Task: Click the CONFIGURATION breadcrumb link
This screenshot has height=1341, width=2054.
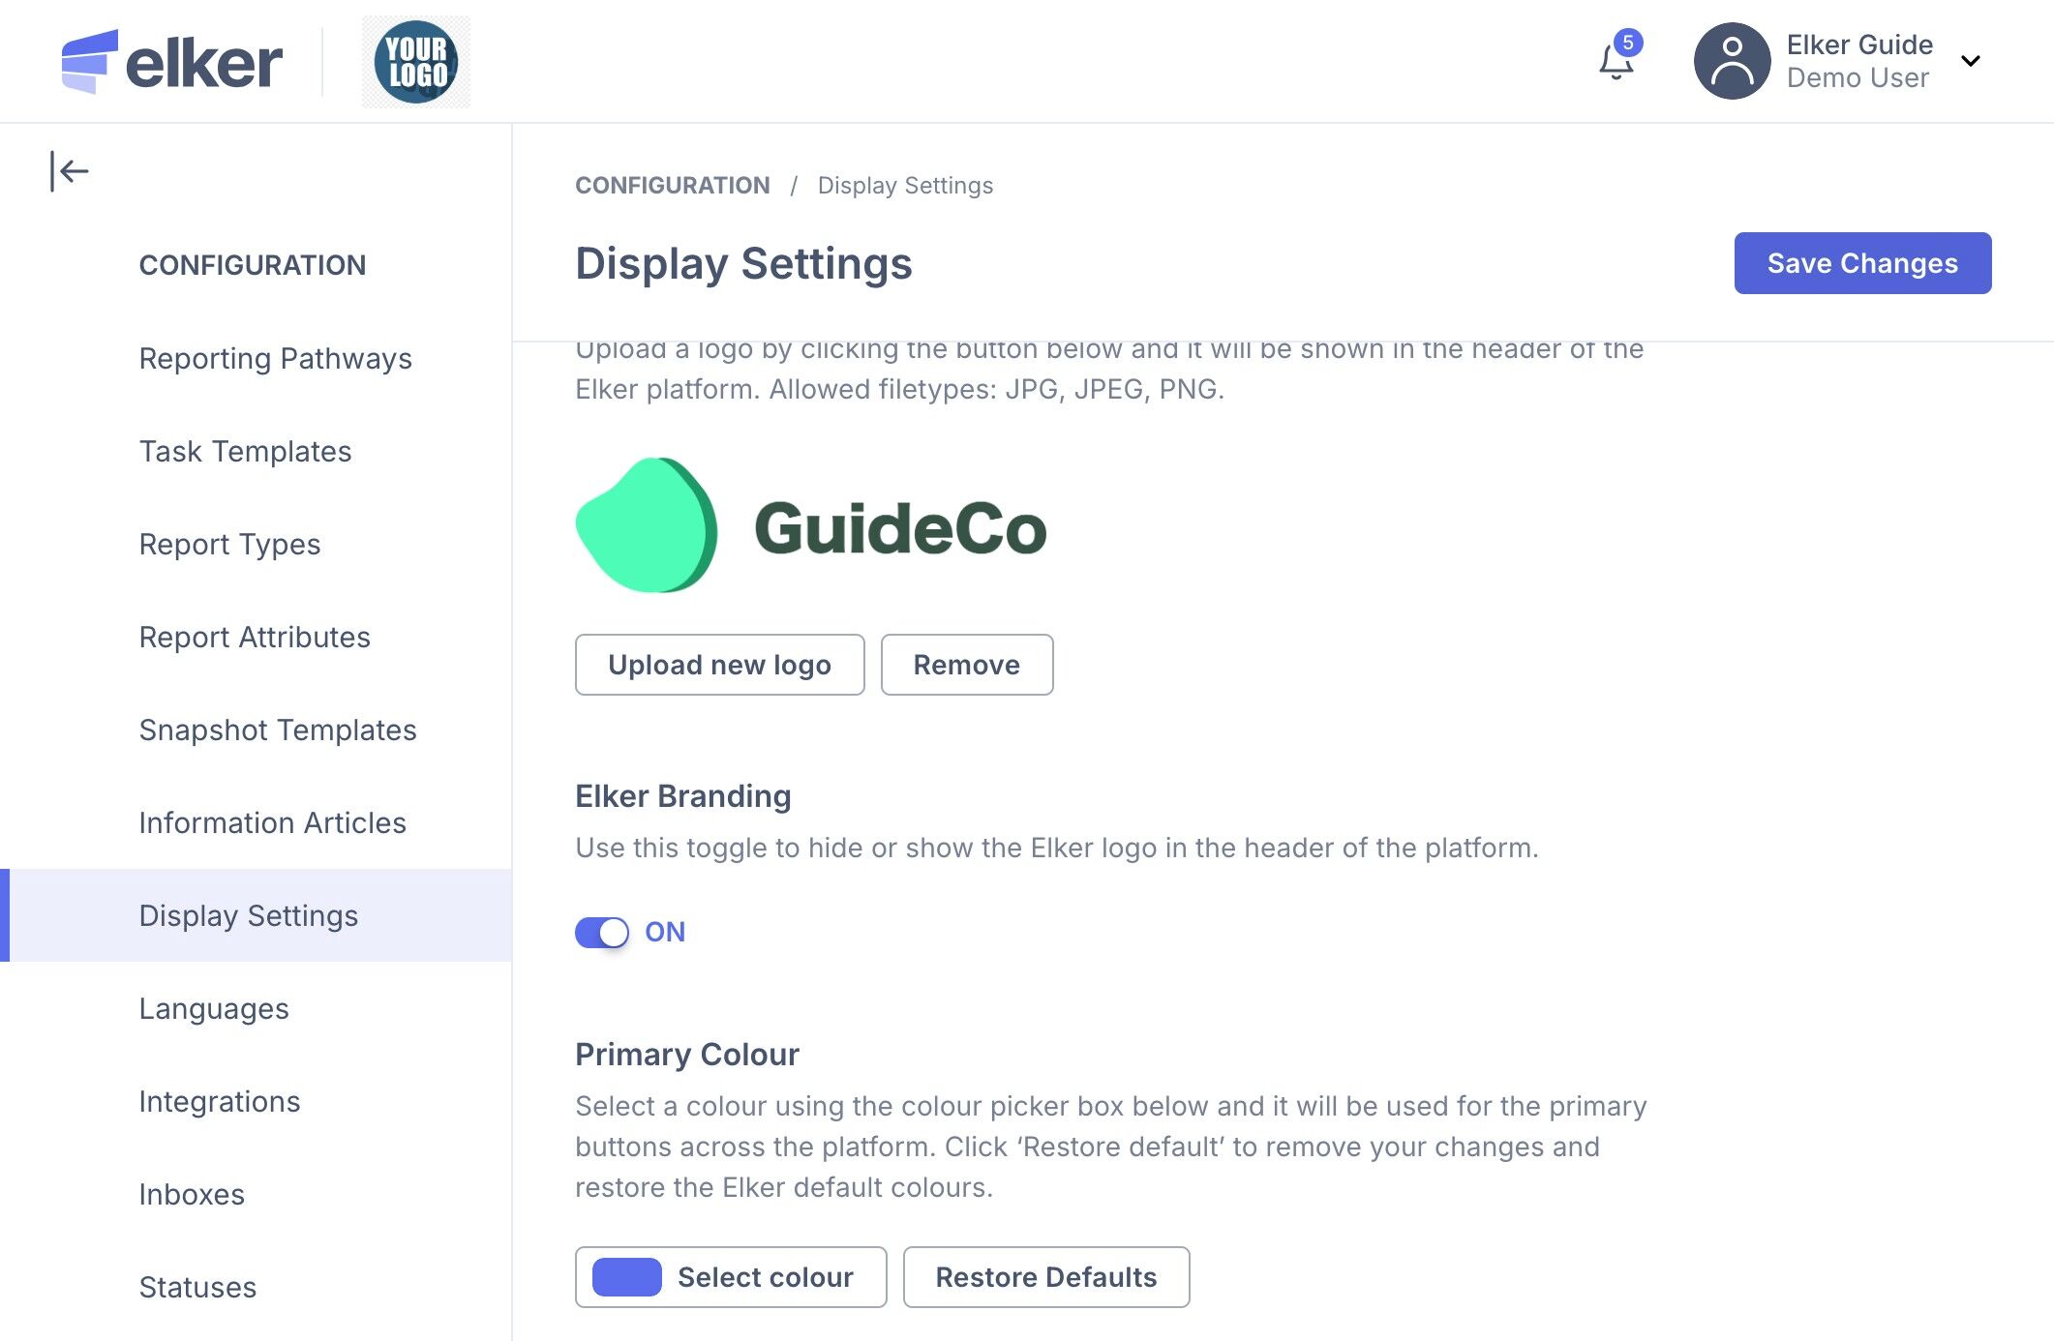Action: [x=673, y=186]
